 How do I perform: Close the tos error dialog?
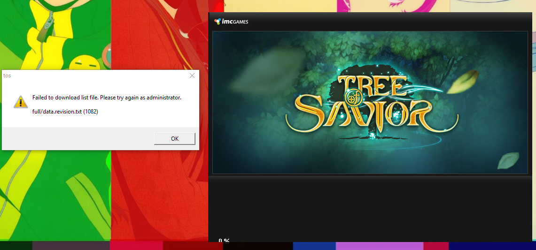click(192, 76)
